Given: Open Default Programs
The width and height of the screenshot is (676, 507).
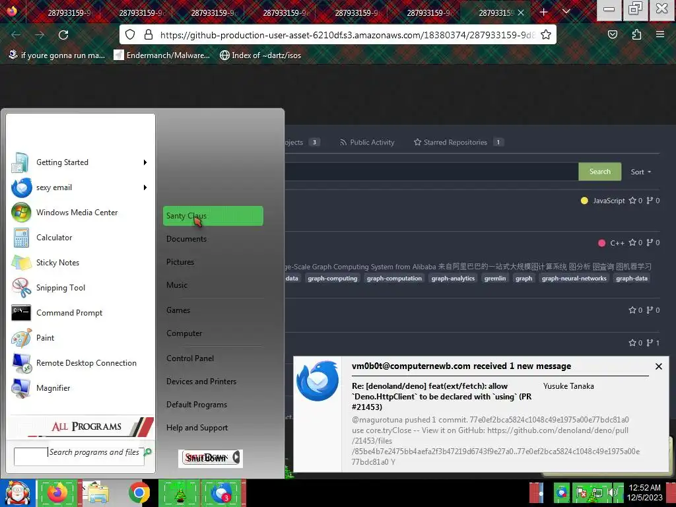Looking at the screenshot, I should click(x=197, y=405).
